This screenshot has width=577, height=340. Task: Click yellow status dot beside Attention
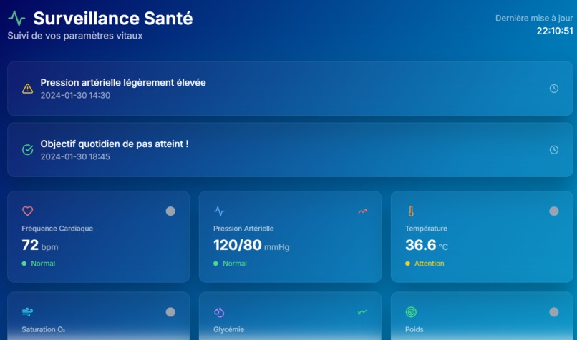pyautogui.click(x=407, y=264)
